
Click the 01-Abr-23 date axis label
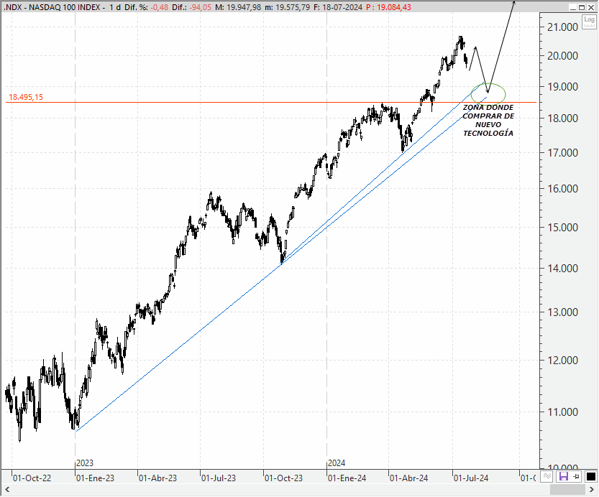click(157, 478)
